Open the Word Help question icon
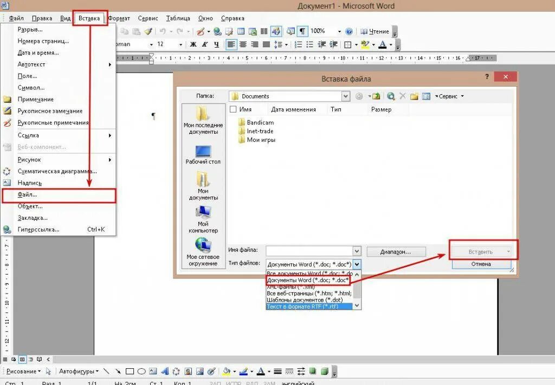The height and width of the screenshot is (385, 555). tap(349, 31)
